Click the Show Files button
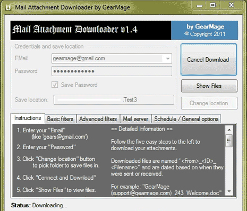 click(209, 86)
